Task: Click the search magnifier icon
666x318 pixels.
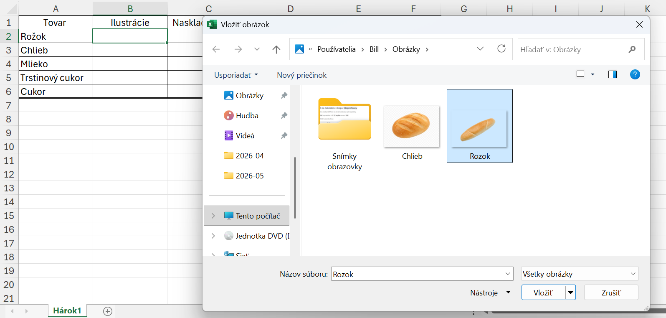Action: point(632,49)
